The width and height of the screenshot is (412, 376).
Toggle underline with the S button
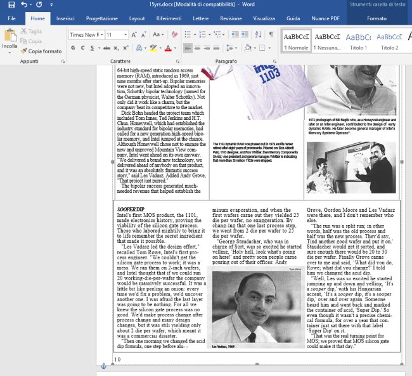pos(92,48)
